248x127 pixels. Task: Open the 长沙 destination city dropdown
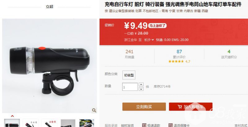149,40
